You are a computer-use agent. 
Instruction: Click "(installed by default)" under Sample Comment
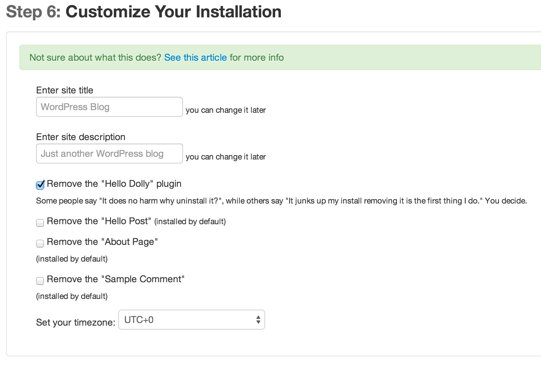coord(72,296)
